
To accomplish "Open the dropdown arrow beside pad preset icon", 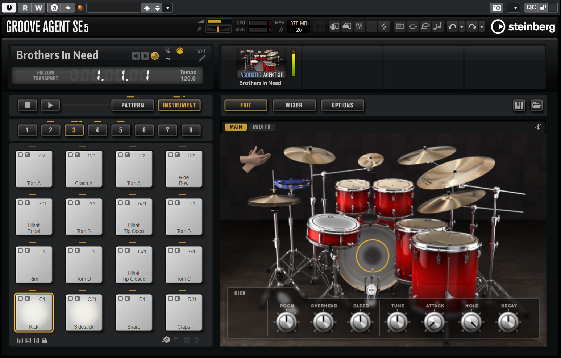I will pos(176,339).
